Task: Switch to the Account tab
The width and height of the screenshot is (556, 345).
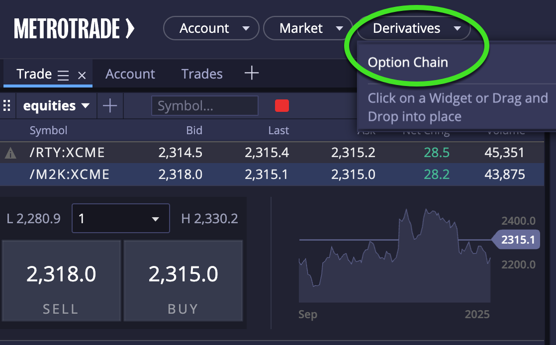Action: point(130,74)
